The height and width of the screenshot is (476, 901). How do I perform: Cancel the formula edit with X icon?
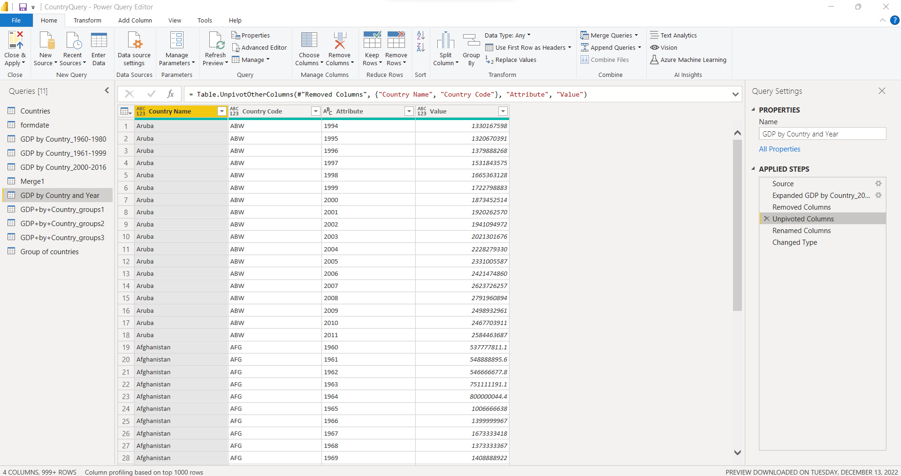[x=129, y=94]
